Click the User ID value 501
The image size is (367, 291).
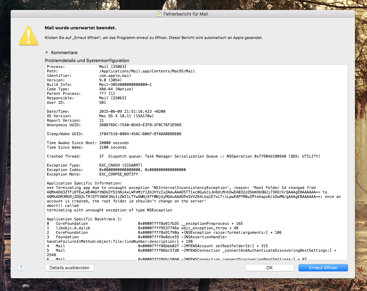[103, 102]
